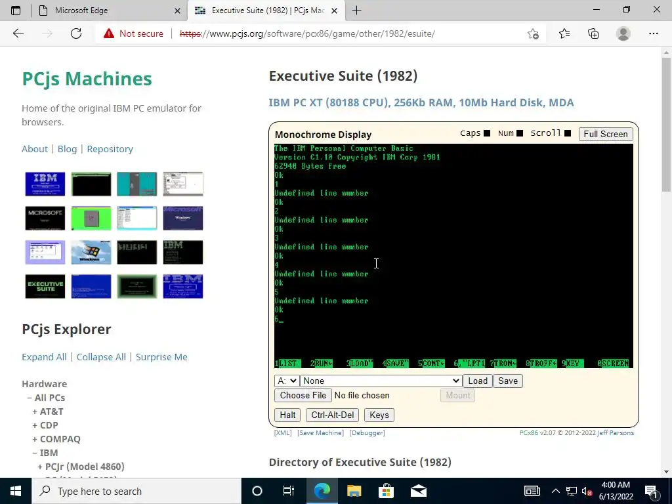This screenshot has height=504, width=672.
Task: Expand the COMPAQ tree node
Action: pyautogui.click(x=35, y=439)
